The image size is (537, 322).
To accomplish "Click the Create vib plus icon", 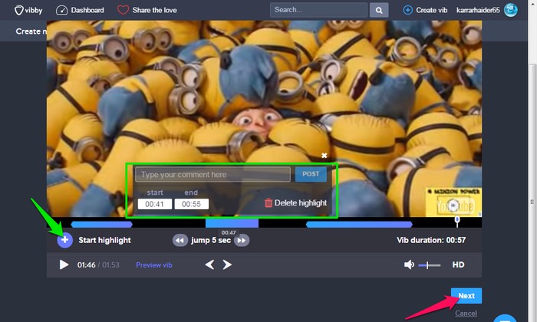I will [407, 10].
